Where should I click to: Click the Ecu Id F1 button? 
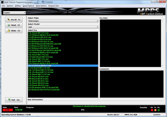click(x=14, y=19)
